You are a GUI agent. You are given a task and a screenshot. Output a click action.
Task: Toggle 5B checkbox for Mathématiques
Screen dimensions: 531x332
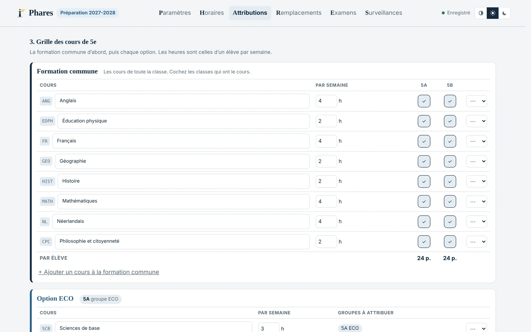click(450, 202)
